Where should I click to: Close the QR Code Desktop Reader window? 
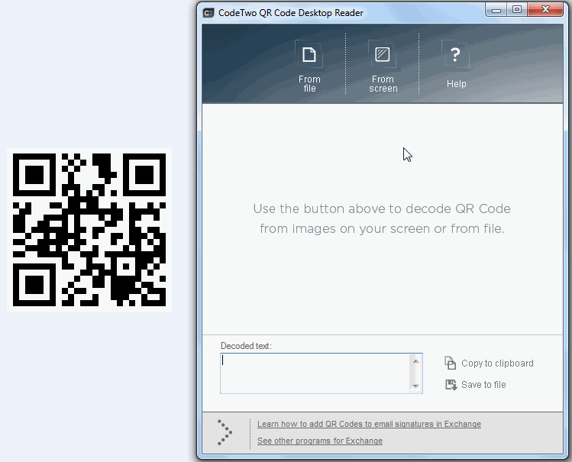tap(545, 10)
